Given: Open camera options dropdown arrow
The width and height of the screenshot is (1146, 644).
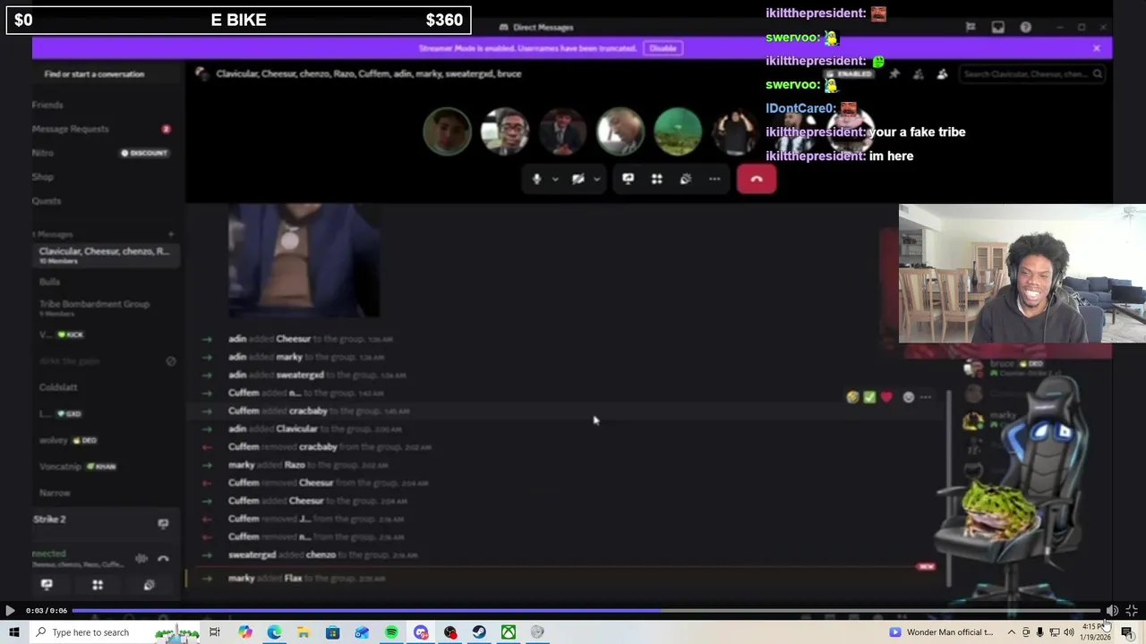Looking at the screenshot, I should click(x=597, y=179).
